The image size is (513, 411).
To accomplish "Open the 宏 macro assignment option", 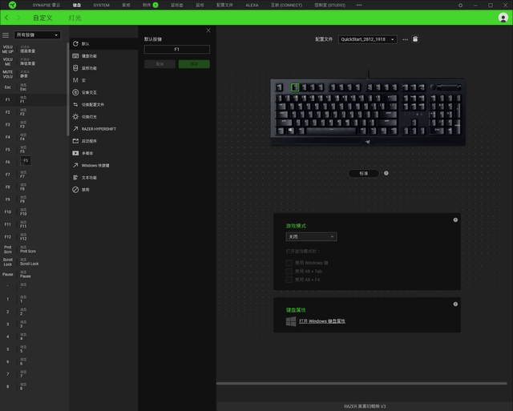I will pyautogui.click(x=103, y=80).
